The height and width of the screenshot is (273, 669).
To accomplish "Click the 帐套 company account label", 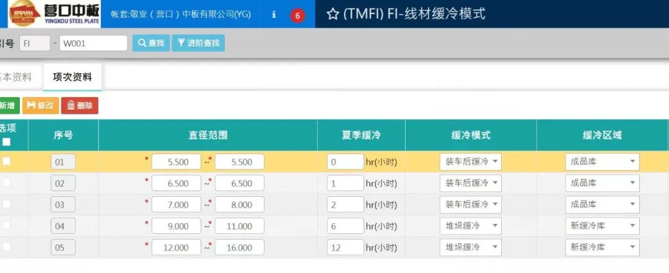I will [x=181, y=14].
